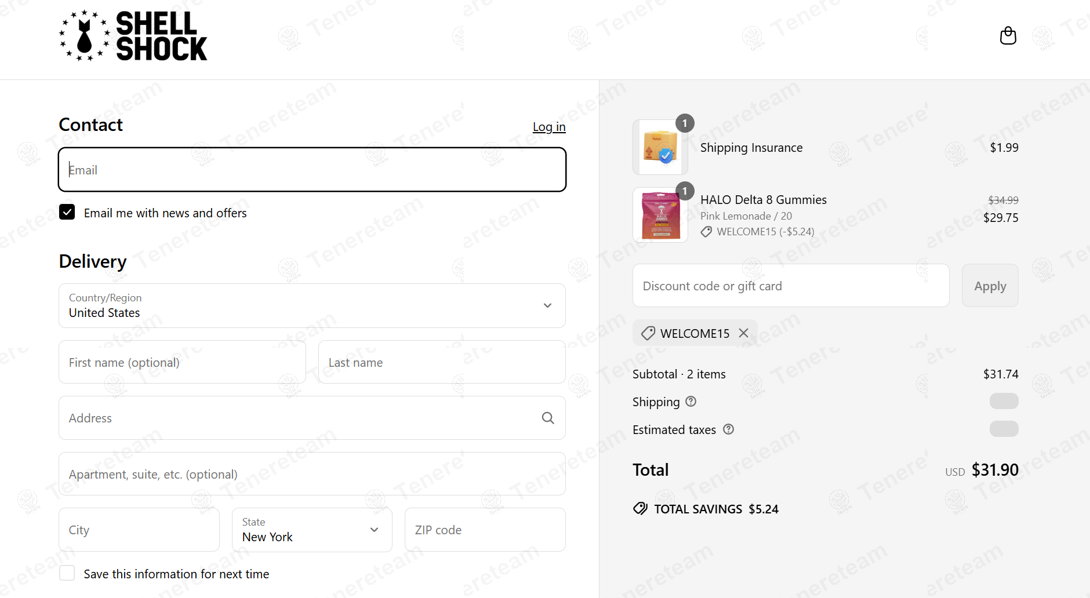Open the shopping bag cart icon
The height and width of the screenshot is (598, 1090).
[1008, 36]
